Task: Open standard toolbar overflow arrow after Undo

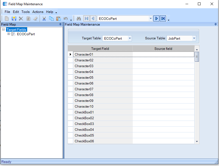Action: (71, 20)
